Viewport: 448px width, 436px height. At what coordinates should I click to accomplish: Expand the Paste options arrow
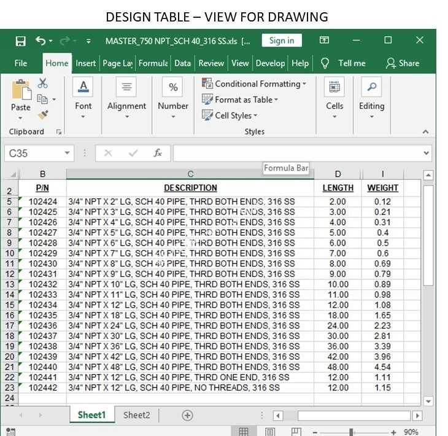[x=20, y=118]
